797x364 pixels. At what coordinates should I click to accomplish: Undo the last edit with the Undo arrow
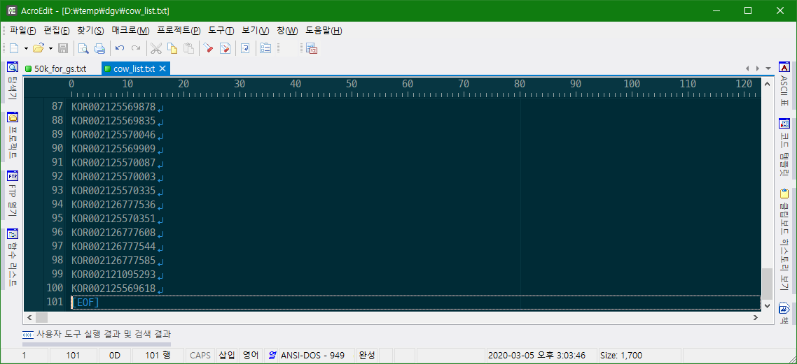coord(120,48)
